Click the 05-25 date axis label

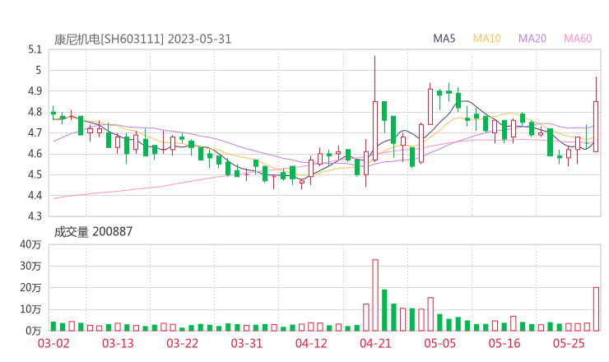tap(569, 342)
